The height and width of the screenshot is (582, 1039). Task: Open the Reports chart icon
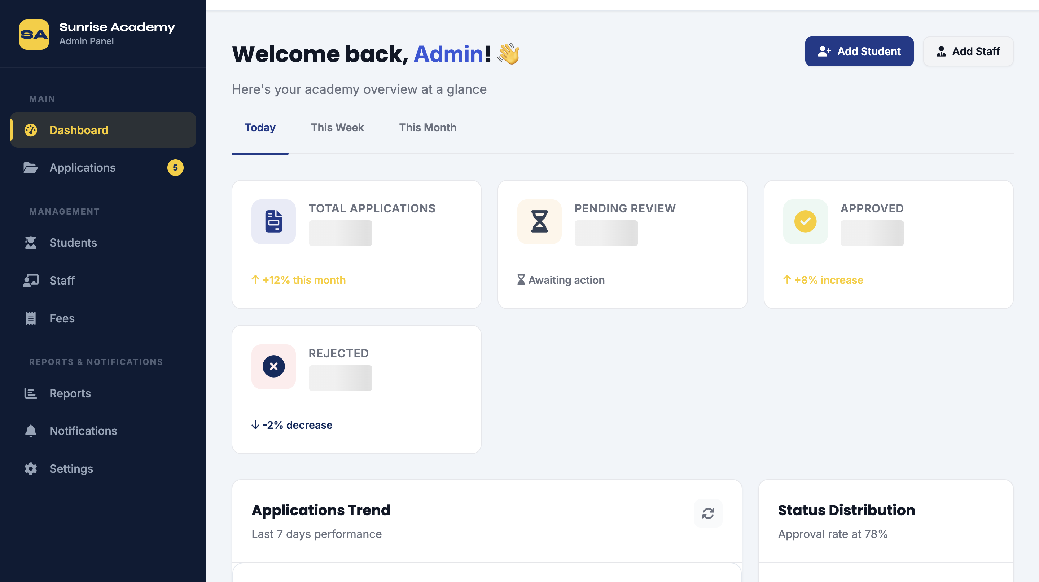coord(31,393)
